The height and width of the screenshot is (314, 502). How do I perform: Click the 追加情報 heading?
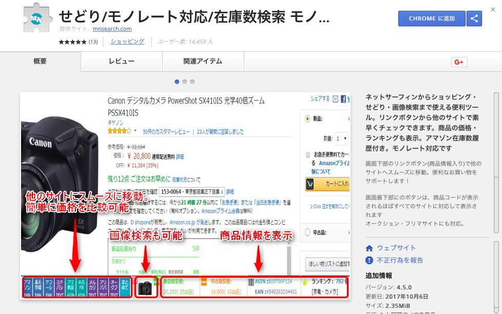[379, 276]
